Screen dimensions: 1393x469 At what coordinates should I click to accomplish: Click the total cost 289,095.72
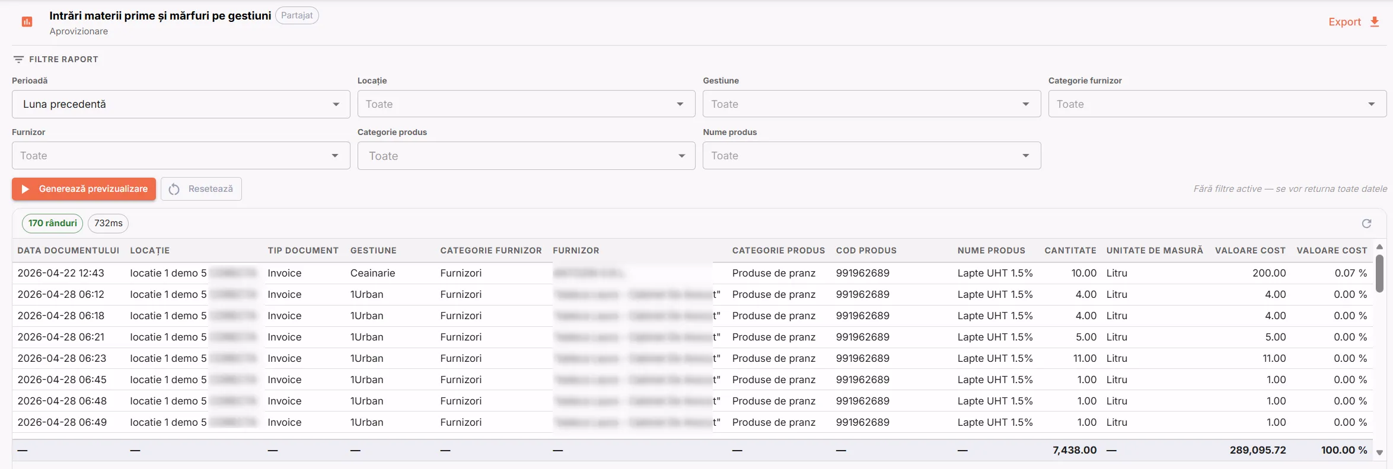1258,450
